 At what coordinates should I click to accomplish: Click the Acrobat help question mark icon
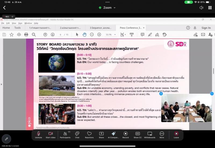[x=188, y=28]
